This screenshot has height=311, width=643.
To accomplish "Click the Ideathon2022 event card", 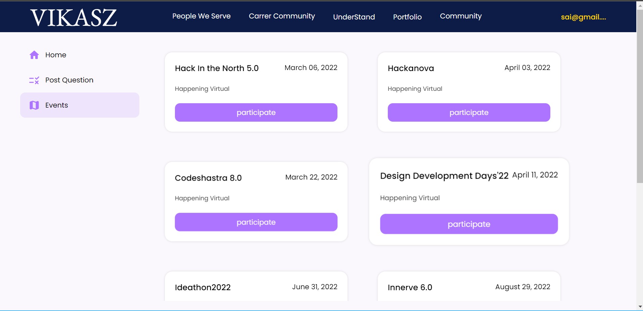I will pos(256,287).
